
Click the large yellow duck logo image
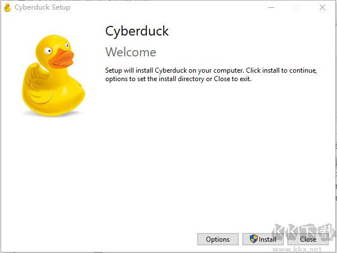53,76
